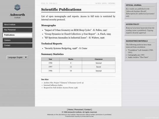
Task: Click the Ashworth title text
Action: coord(17,15)
